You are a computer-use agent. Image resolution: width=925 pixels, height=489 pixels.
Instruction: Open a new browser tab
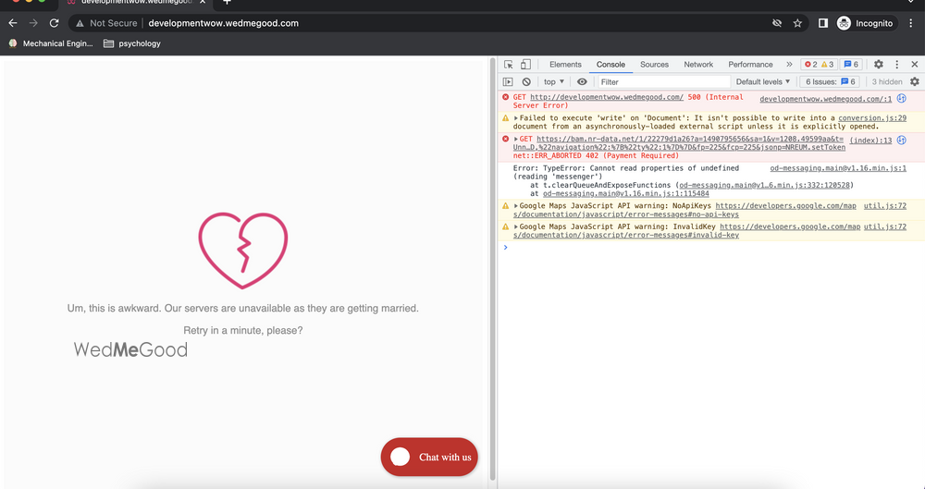coord(227,3)
